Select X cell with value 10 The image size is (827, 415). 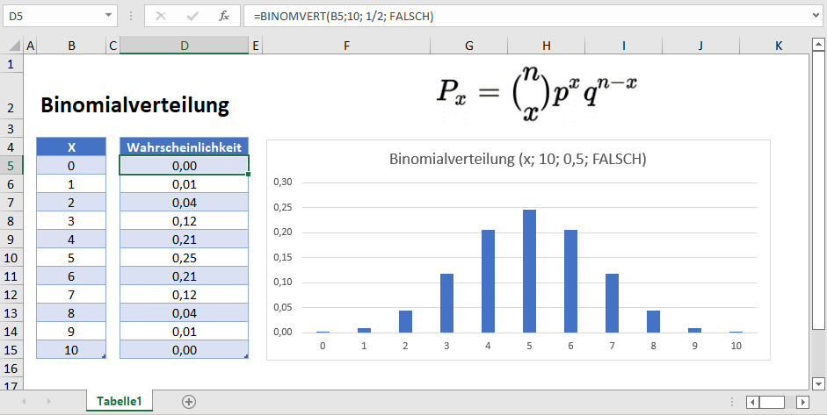pos(71,350)
